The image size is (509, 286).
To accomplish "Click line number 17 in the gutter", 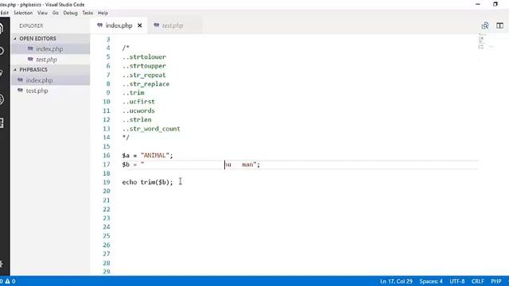I will 107,164.
